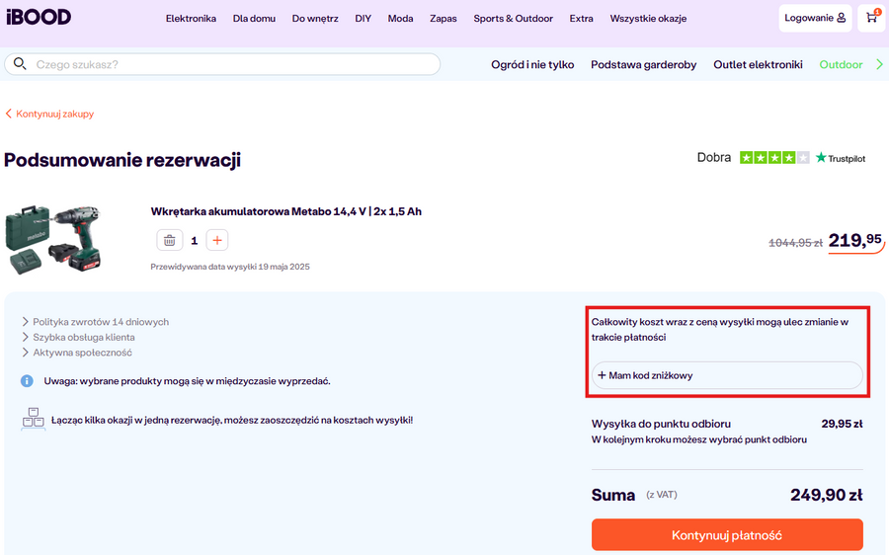Click 'Kontynuuj płatność' button
The width and height of the screenshot is (889, 555).
point(726,535)
